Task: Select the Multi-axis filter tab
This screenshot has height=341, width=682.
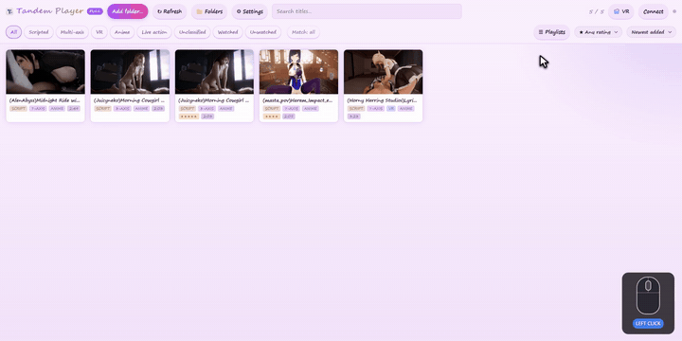Action: pyautogui.click(x=72, y=32)
